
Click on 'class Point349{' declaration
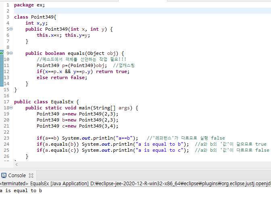coord(35,17)
